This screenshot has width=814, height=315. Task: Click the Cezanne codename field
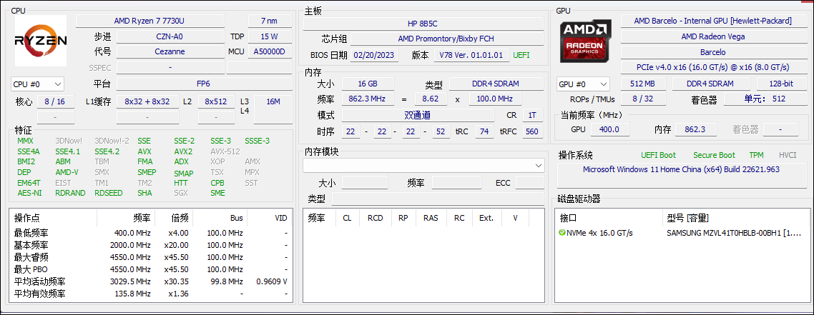170,52
